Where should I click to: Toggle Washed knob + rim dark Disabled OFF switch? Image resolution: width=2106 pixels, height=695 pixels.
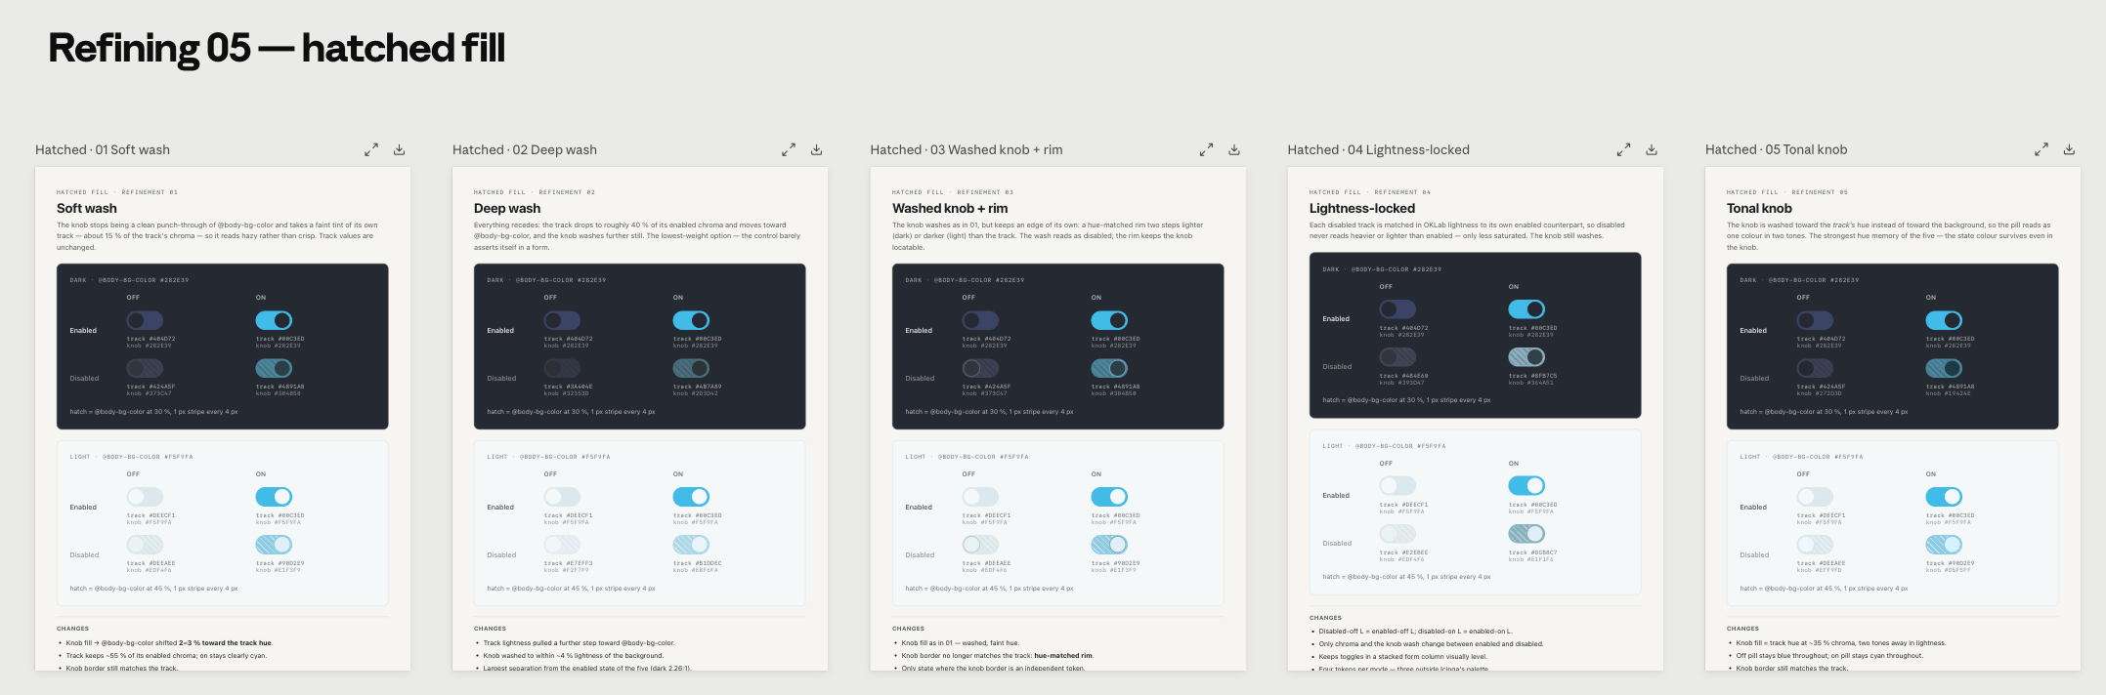click(x=980, y=368)
